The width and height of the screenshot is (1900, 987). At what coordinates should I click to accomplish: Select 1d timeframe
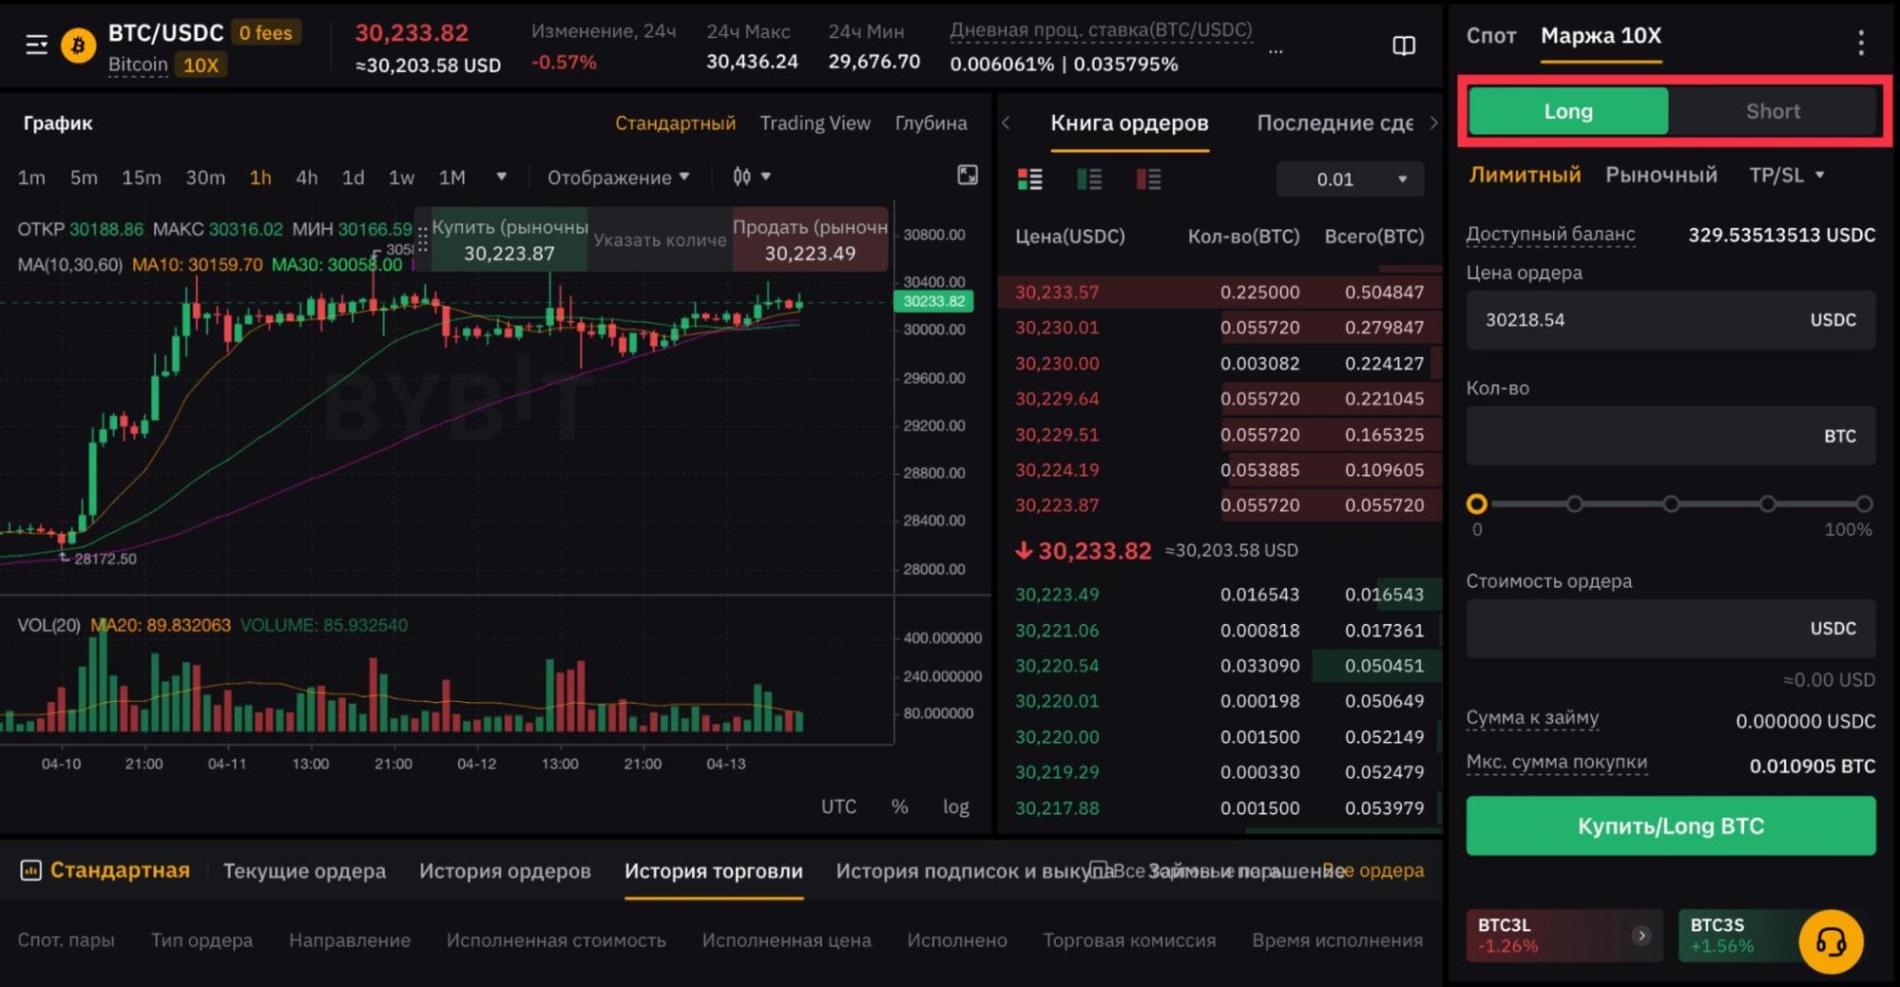tap(353, 178)
